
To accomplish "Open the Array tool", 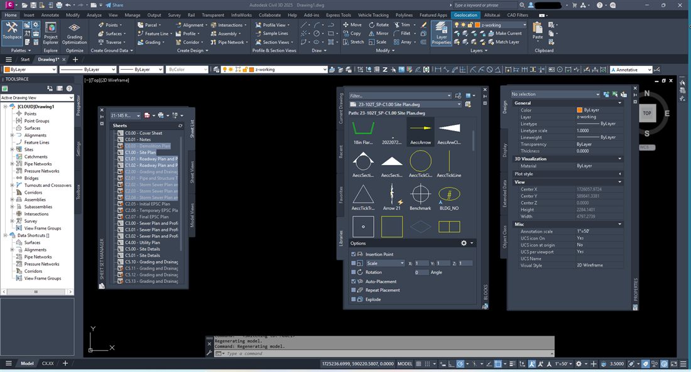I will coord(402,42).
